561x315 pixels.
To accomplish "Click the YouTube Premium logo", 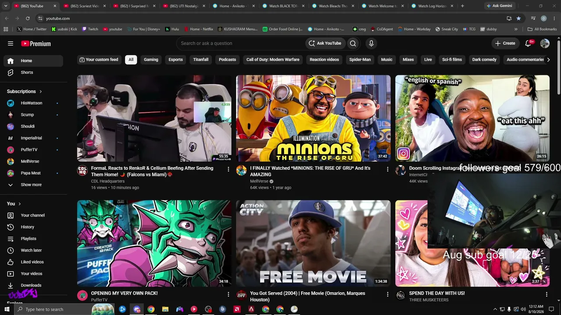I will 36,44.
